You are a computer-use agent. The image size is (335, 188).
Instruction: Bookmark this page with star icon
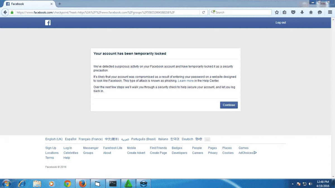[277, 12]
